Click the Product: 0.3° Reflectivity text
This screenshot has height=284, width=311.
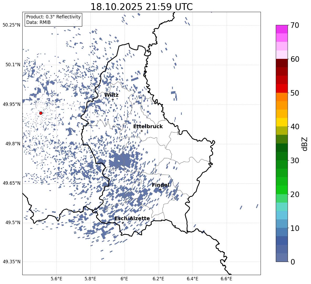54,17
